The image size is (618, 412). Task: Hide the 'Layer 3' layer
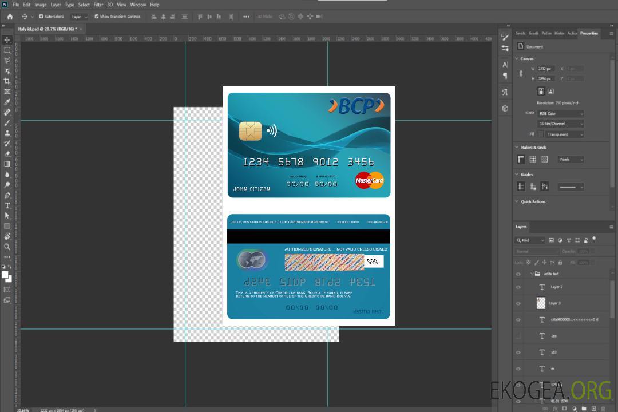click(518, 303)
